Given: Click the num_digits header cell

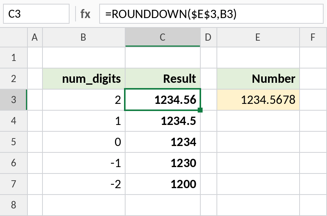Looking at the screenshot, I should pyautogui.click(x=83, y=79).
